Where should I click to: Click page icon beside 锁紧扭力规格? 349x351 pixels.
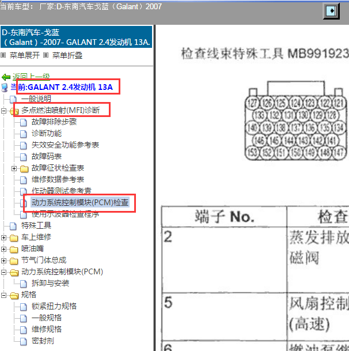click(x=24, y=307)
